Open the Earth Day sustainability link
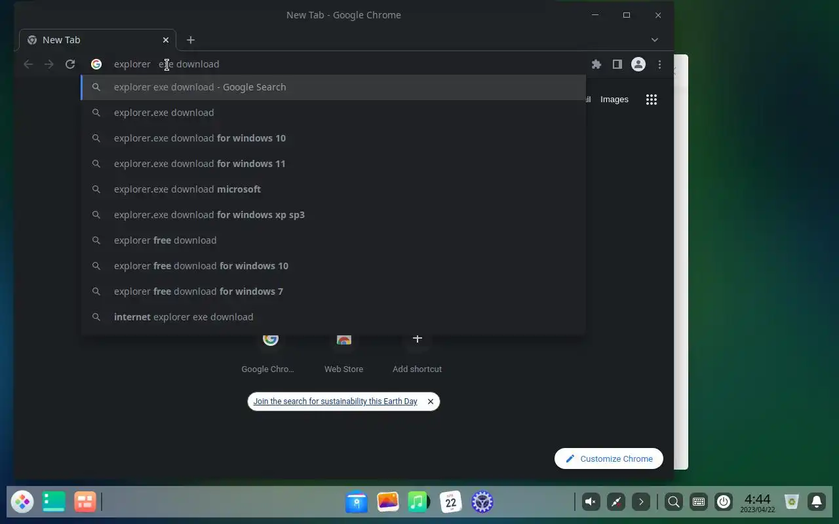The height and width of the screenshot is (524, 839). (x=335, y=402)
